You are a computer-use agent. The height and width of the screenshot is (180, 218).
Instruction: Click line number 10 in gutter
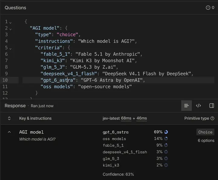coord(5,80)
